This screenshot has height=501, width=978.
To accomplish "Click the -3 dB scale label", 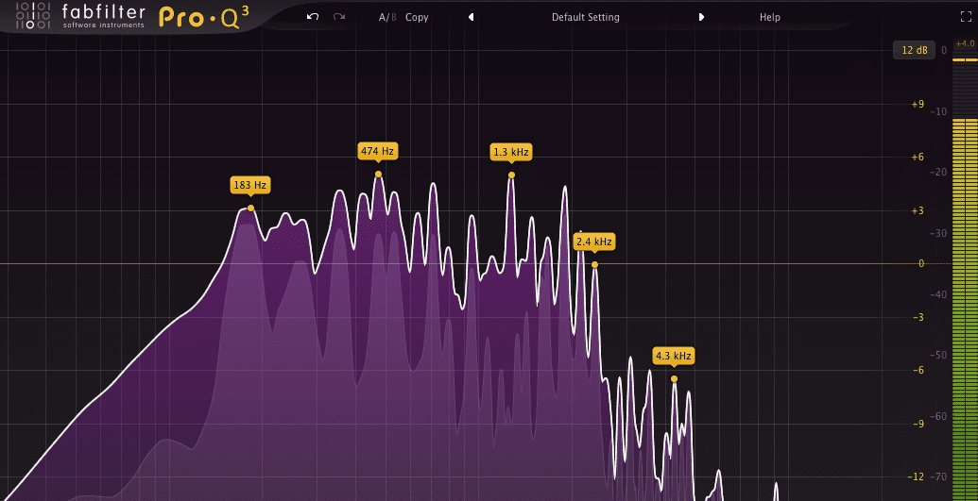I will pos(918,317).
